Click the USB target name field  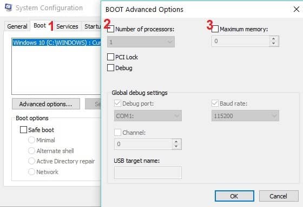(x=148, y=172)
